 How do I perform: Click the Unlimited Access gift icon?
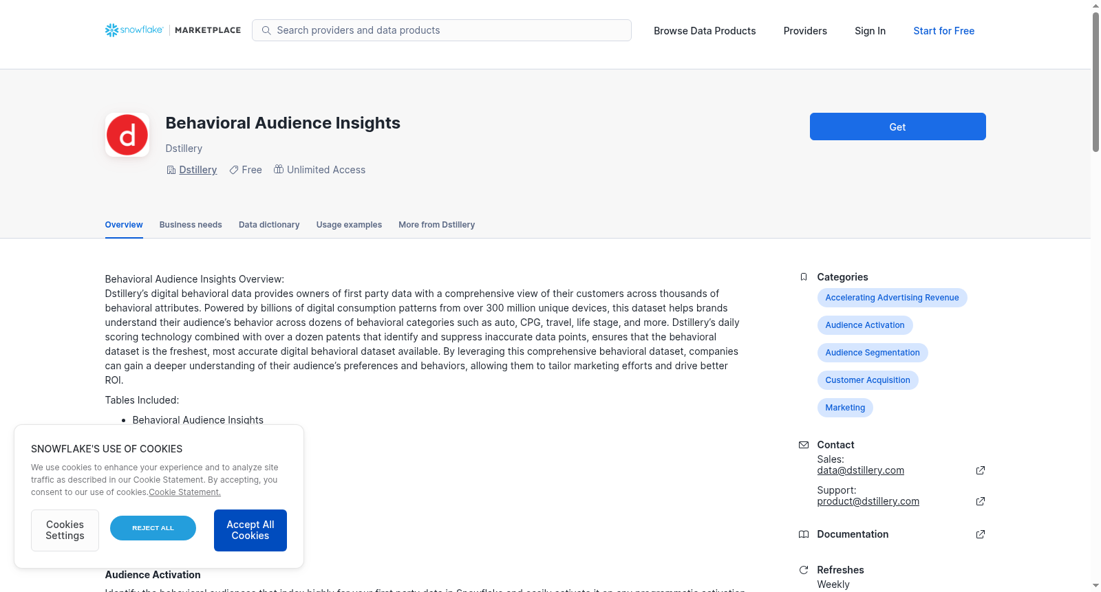pyautogui.click(x=279, y=169)
